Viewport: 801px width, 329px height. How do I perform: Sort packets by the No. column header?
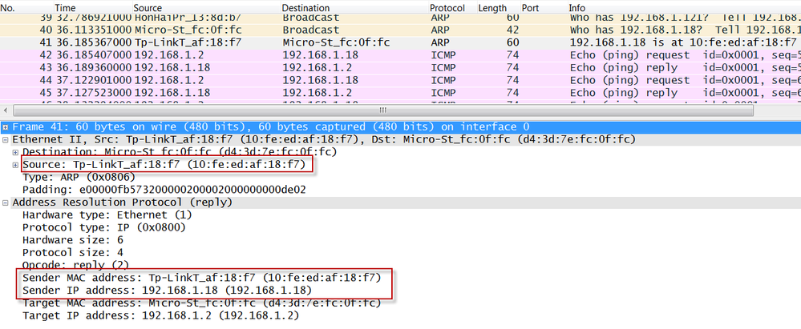tap(8, 8)
